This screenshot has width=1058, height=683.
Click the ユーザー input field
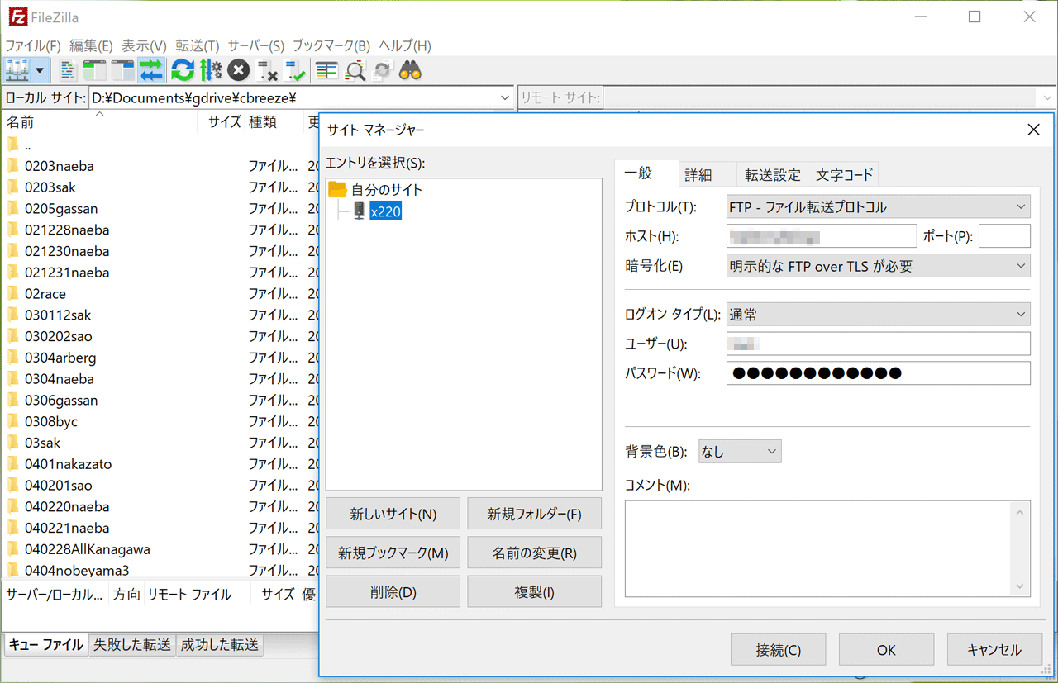coord(878,344)
